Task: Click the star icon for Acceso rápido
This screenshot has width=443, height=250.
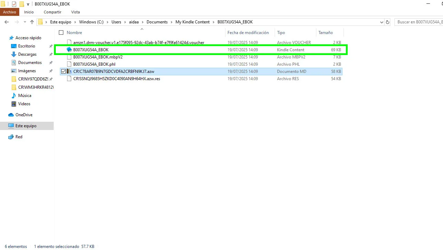Action: pos(11,38)
